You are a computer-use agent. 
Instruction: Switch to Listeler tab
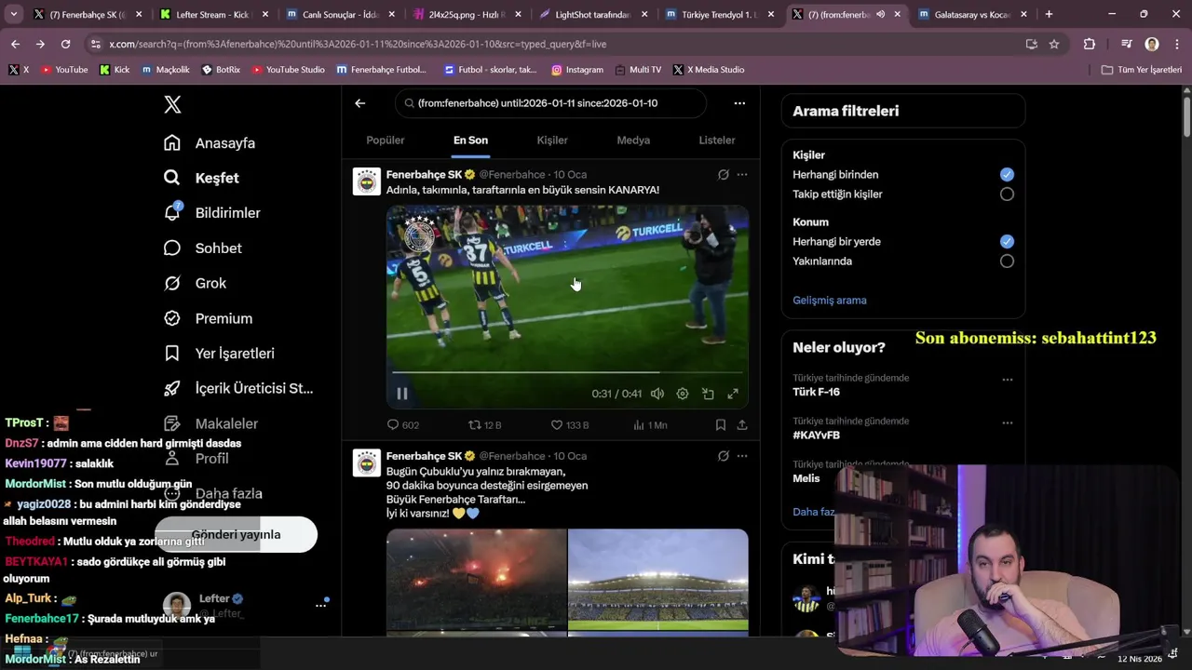coord(717,141)
